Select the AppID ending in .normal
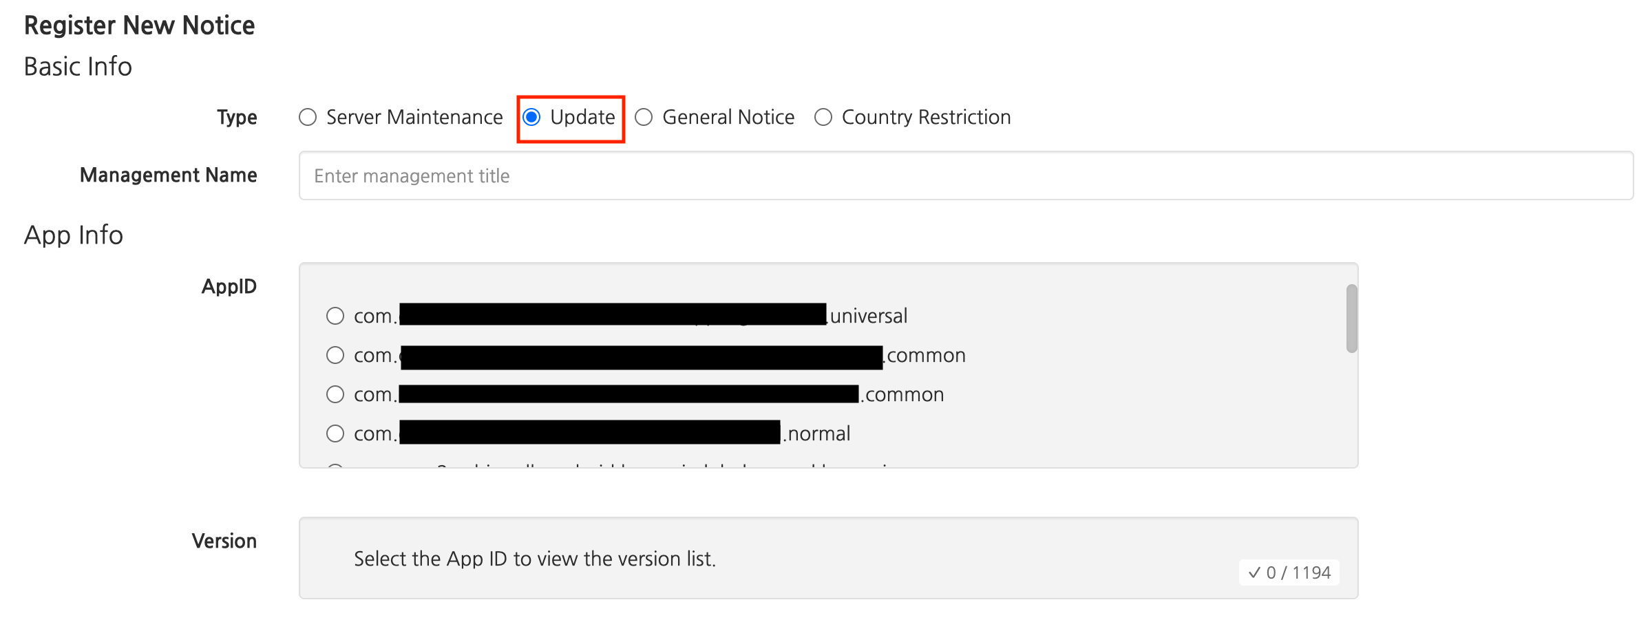The width and height of the screenshot is (1648, 622). (335, 433)
